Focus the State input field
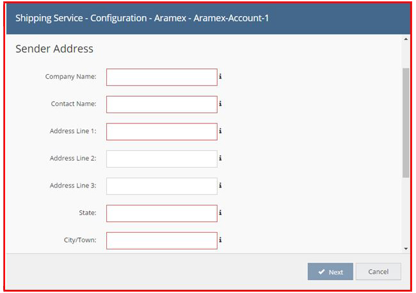The width and height of the screenshot is (416, 293). point(162,214)
